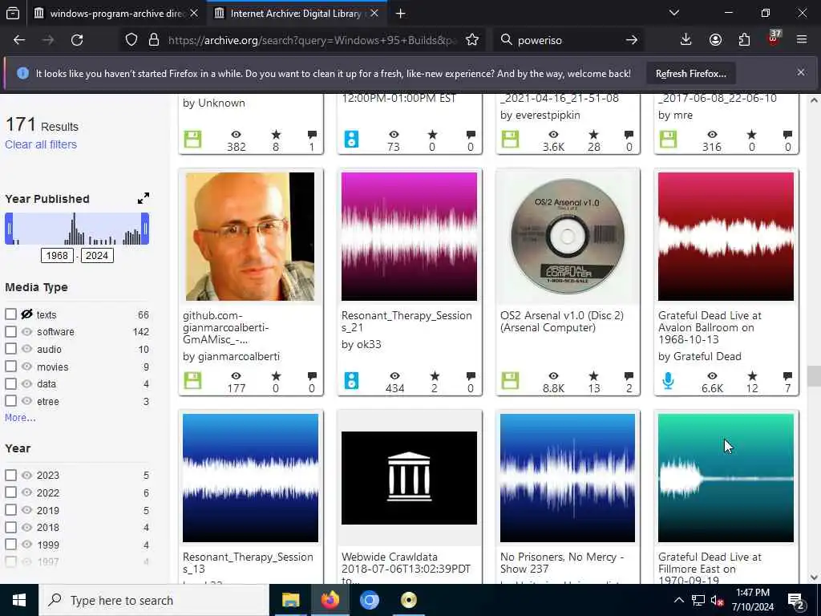Click the page vertical scrollbar thumb
821x616 pixels.
click(x=813, y=376)
